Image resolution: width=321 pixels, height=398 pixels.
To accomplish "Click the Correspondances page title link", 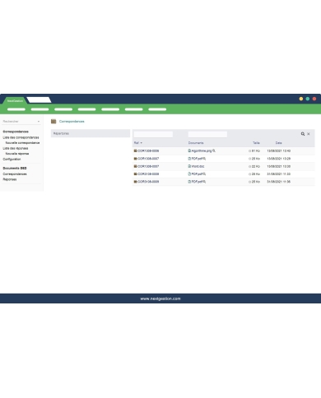I will (72, 121).
